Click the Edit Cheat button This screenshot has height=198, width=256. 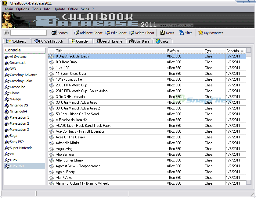point(116,33)
